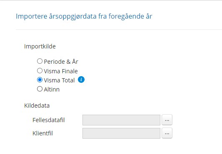Image resolution: width=222 pixels, height=154 pixels.
Task: Select the Periode & År radio button
Action: (x=40, y=61)
